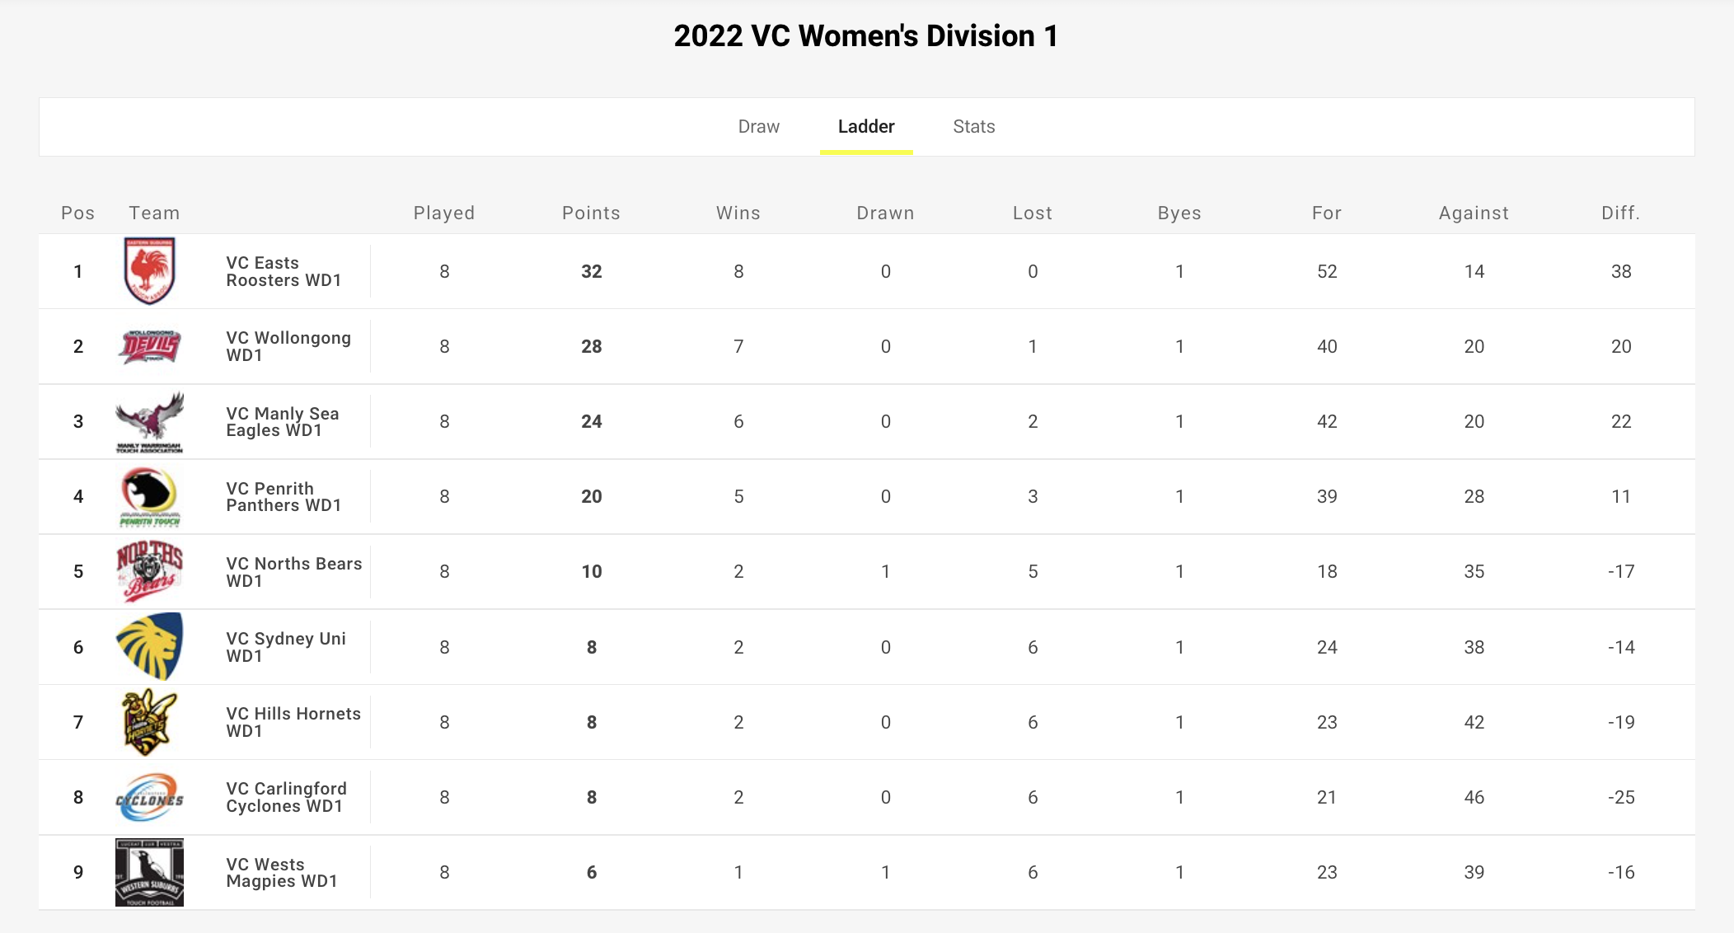Click the Played column header
The height and width of the screenshot is (933, 1734).
[x=444, y=213]
